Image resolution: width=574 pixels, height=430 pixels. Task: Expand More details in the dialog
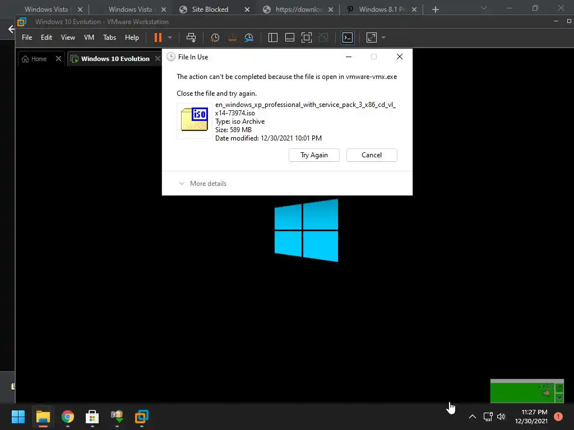tap(202, 184)
